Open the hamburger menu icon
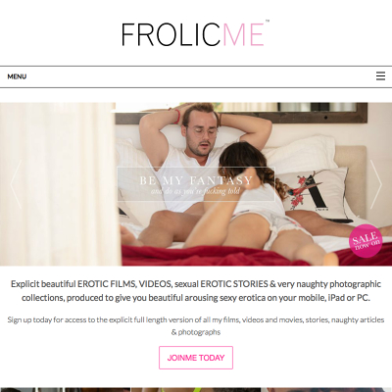This screenshot has height=392, width=392. pos(380,76)
